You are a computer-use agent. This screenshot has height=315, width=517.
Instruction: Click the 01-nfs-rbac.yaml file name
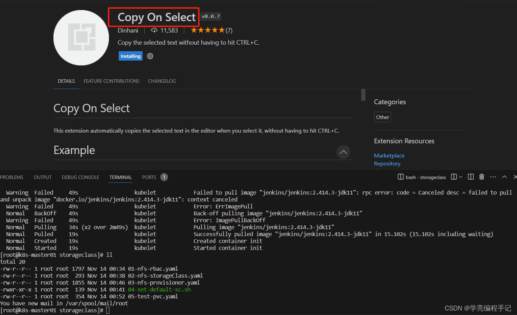(x=153, y=269)
